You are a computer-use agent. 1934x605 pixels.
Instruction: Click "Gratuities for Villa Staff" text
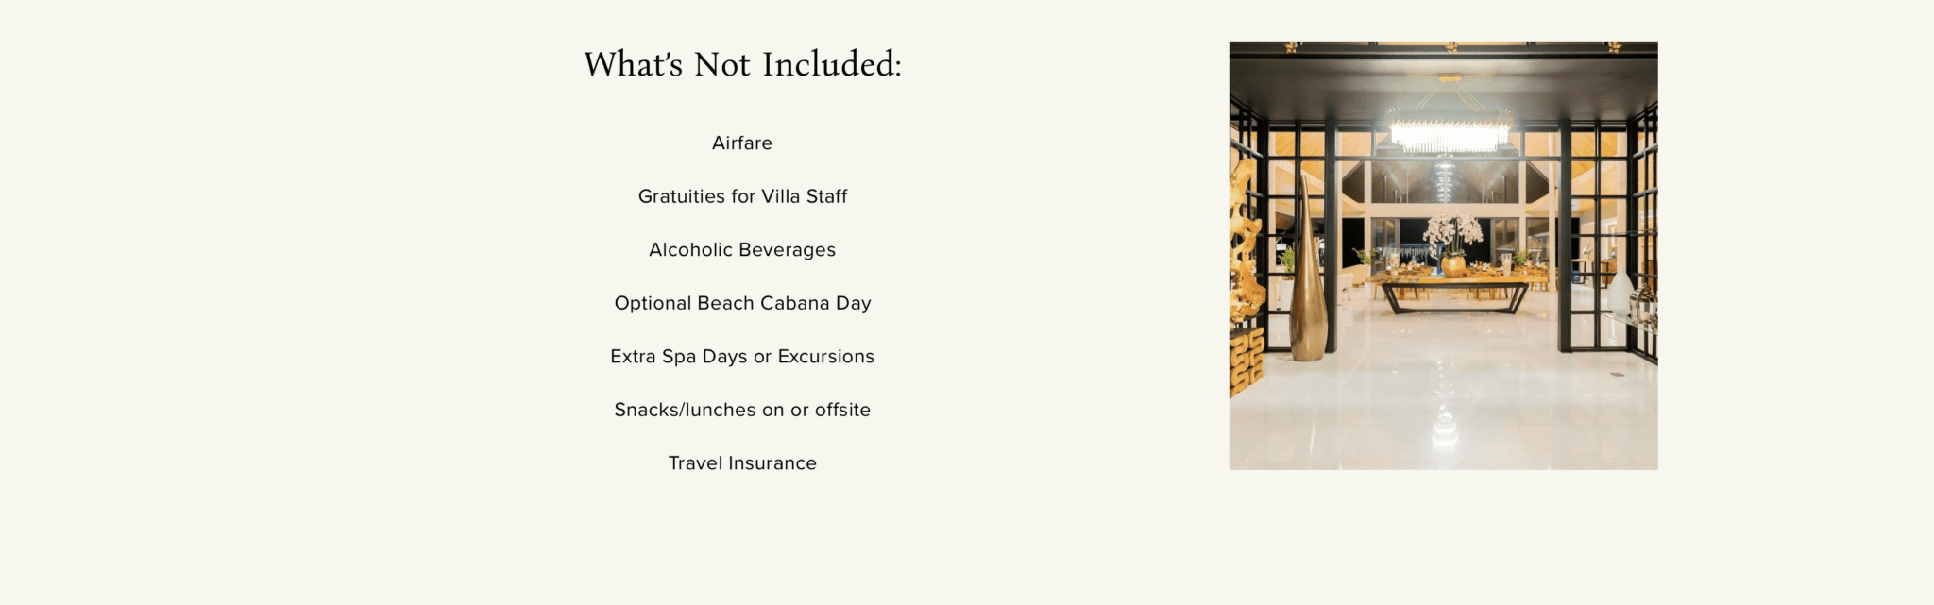(742, 196)
